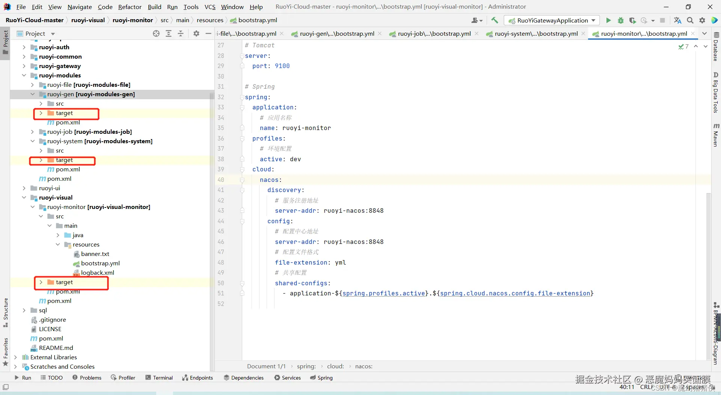
Task: Collapse the ruoyi-visual module folder
Action: click(24, 197)
